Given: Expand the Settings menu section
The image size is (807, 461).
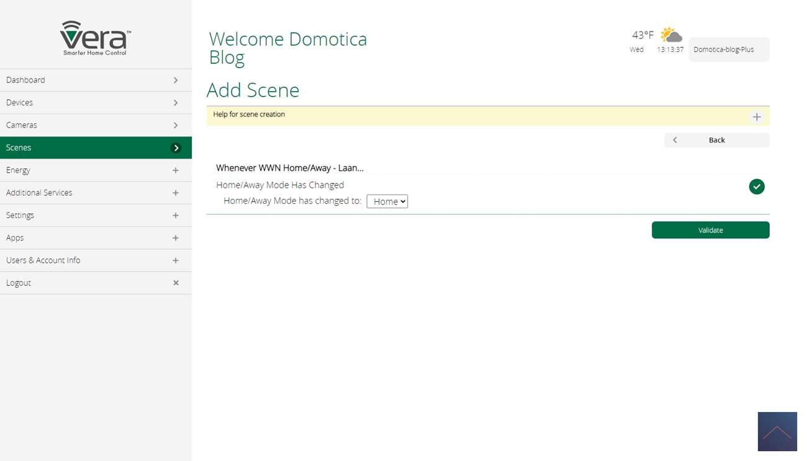Looking at the screenshot, I should pos(176,216).
